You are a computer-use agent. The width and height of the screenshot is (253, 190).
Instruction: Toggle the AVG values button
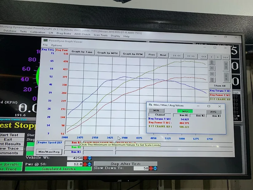213,112
